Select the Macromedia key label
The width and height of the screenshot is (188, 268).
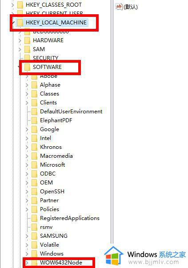[x=56, y=156]
